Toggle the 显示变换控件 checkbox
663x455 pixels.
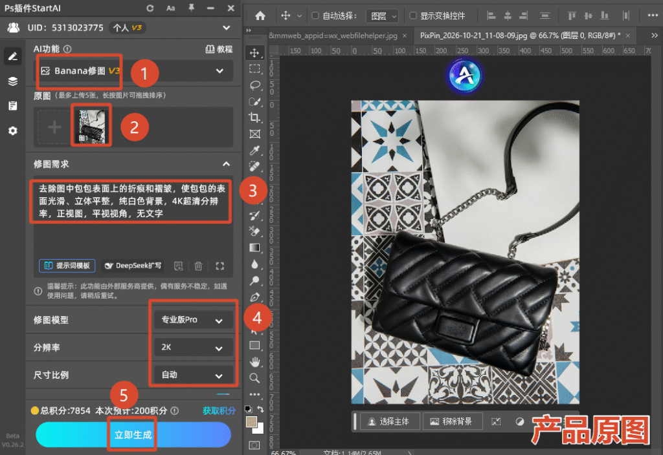pyautogui.click(x=413, y=16)
